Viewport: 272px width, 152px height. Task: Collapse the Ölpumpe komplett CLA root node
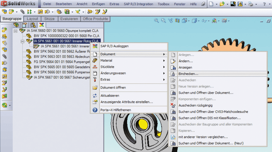16,31
